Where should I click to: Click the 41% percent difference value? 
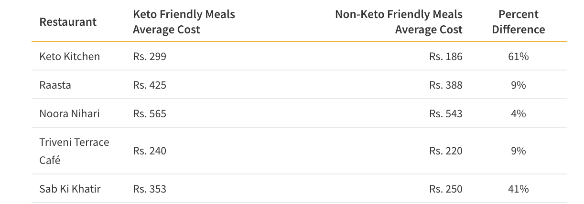[518, 189]
